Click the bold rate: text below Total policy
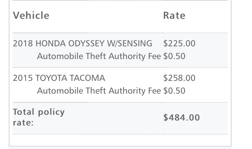Image resolution: width=252 pixels, height=149 pixels. [23, 123]
